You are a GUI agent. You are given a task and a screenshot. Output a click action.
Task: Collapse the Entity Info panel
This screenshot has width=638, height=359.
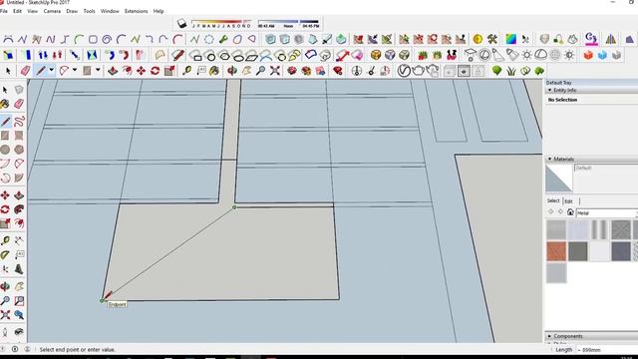[x=549, y=90]
